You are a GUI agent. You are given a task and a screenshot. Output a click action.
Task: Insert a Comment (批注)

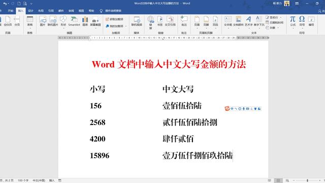click(x=184, y=21)
